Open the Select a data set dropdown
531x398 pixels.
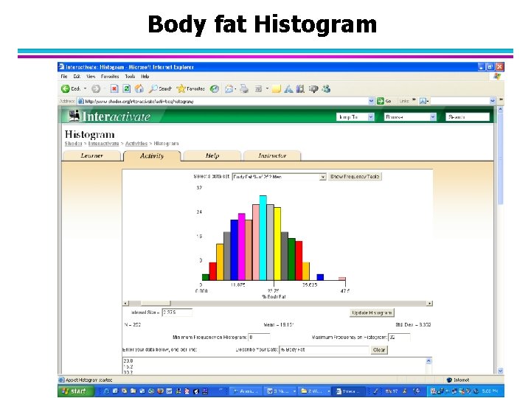[279, 177]
